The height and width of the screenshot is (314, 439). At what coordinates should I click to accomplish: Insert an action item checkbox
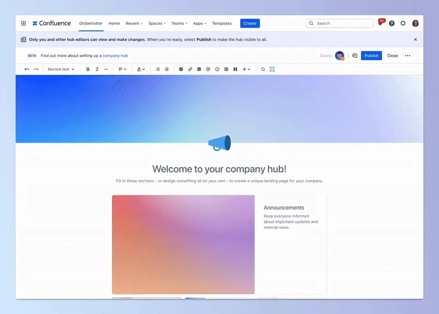[181, 69]
